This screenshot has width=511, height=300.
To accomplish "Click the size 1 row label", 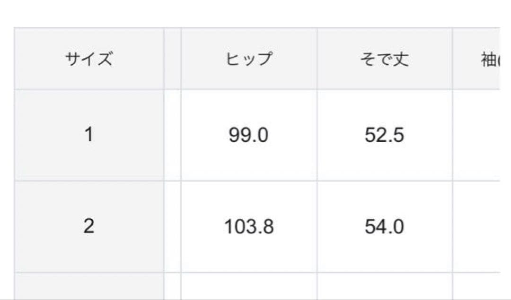I will pyautogui.click(x=89, y=135).
